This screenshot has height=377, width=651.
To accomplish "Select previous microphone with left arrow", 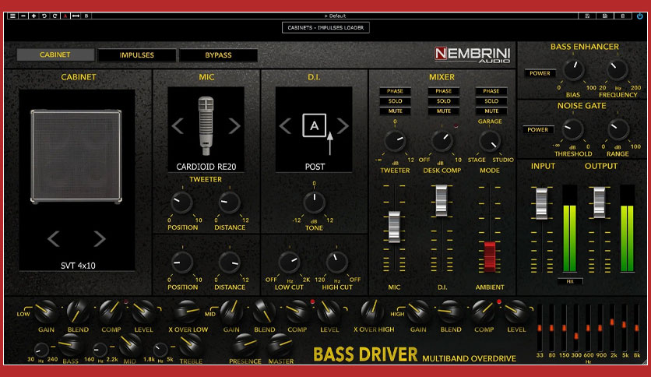I will [x=178, y=126].
